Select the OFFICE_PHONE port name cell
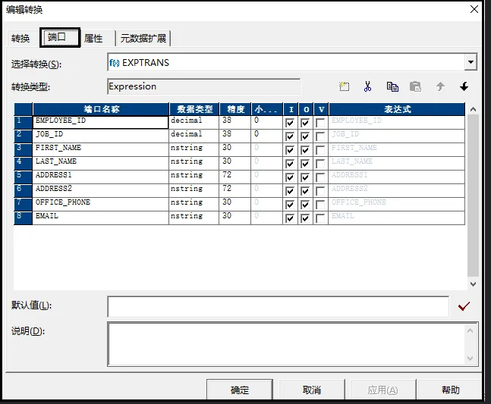 [100, 204]
